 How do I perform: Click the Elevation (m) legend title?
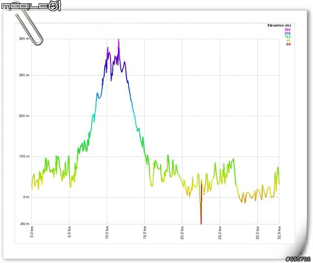tap(279, 25)
